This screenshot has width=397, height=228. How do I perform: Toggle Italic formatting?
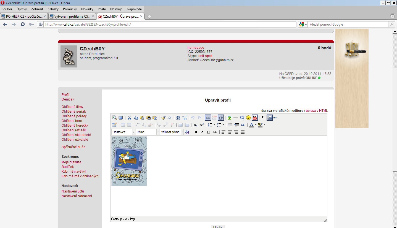[202, 132]
